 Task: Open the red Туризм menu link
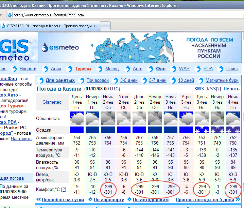pyautogui.click(x=83, y=69)
